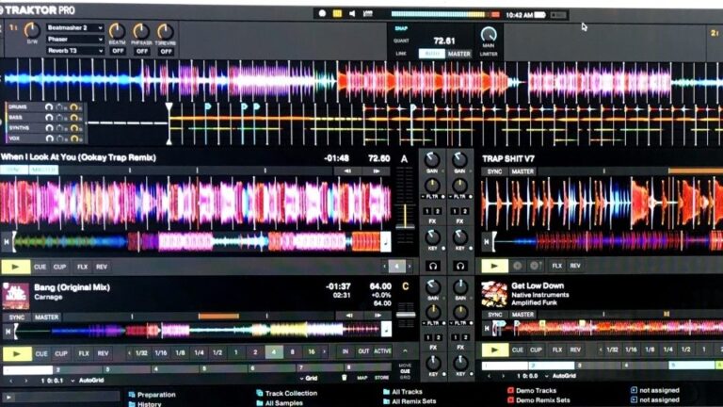The width and height of the screenshot is (723, 407).
Task: Adjust Key knob on channel A
Action: pos(432,237)
